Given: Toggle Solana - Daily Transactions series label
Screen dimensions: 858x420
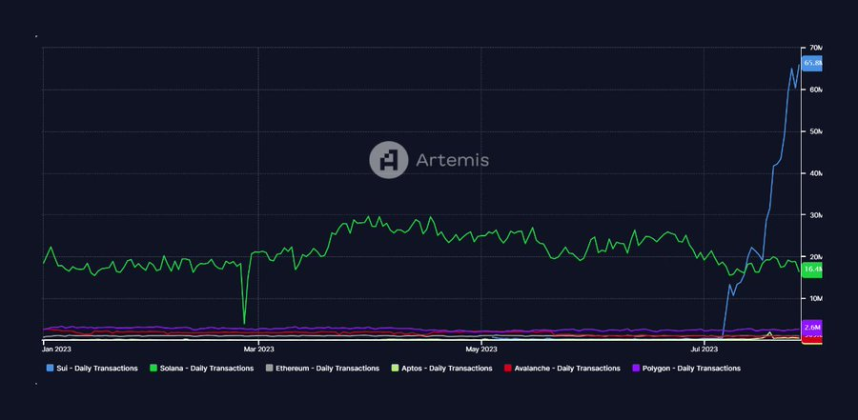Looking at the screenshot, I should point(206,368).
